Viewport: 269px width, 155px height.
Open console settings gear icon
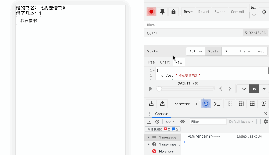pos(265,121)
